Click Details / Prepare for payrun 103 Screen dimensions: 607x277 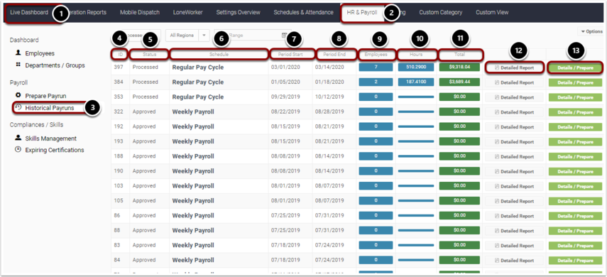575,186
